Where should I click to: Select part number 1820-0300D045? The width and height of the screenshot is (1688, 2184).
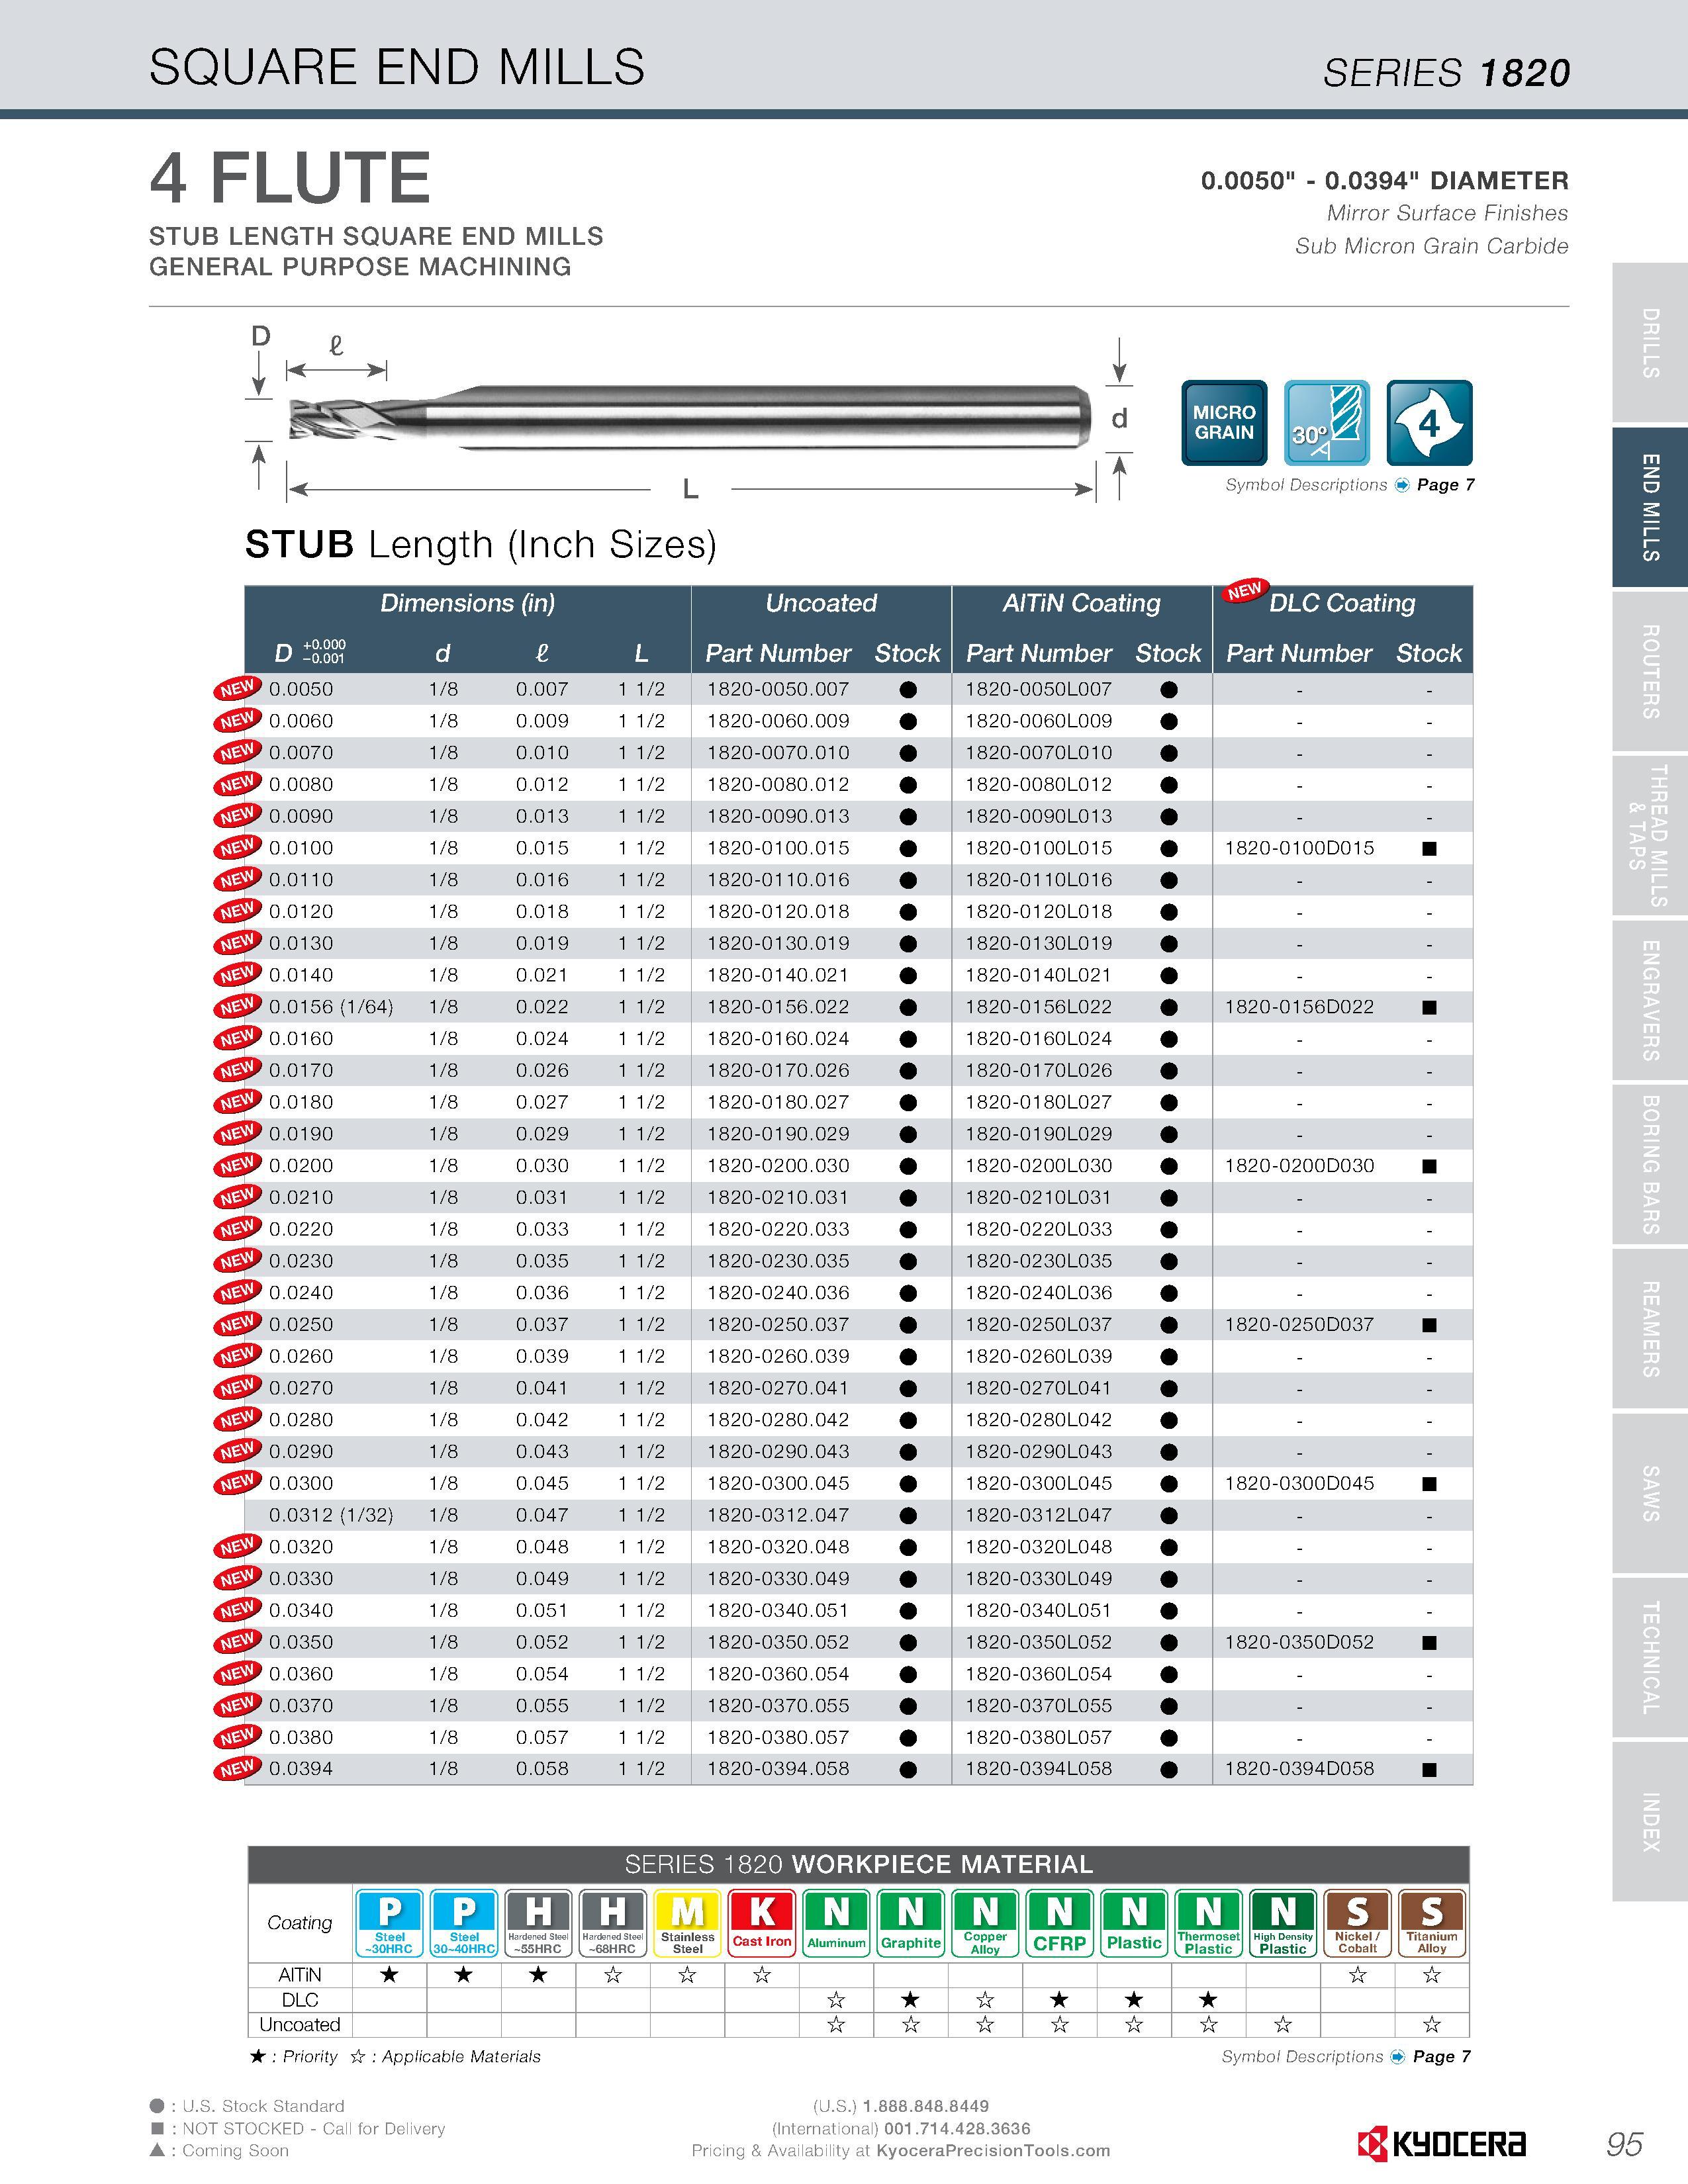click(x=1299, y=1483)
